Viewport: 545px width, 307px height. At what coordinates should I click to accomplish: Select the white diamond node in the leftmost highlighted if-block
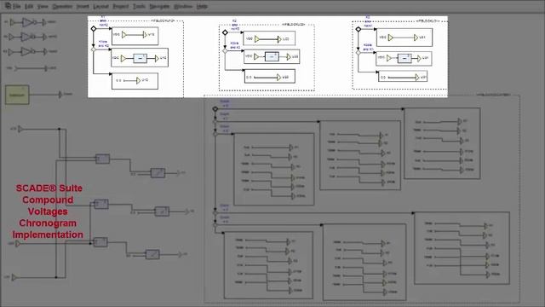[93, 49]
